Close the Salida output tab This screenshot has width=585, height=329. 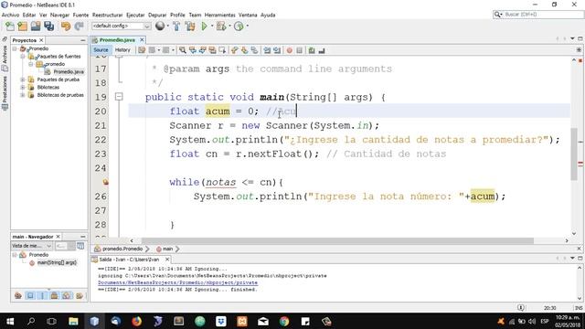[x=167, y=260]
